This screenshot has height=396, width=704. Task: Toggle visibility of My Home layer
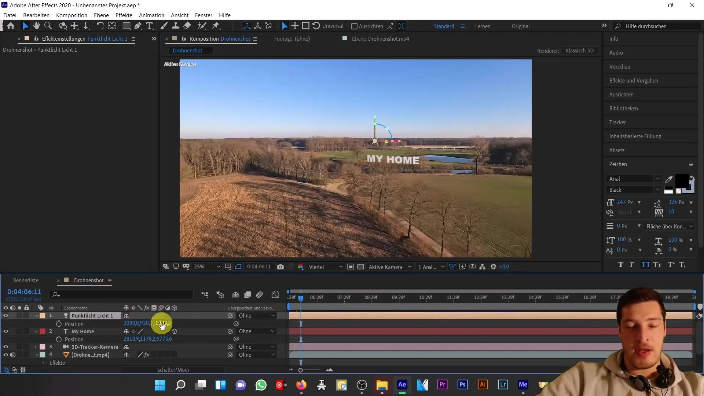(x=5, y=331)
